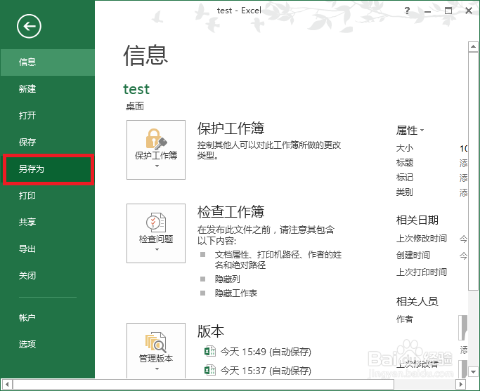Open the 今天 15:37 autosave version

pos(266,371)
